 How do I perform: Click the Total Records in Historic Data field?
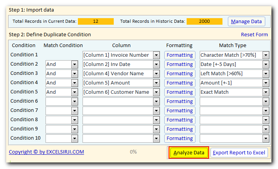pyautogui.click(x=204, y=21)
